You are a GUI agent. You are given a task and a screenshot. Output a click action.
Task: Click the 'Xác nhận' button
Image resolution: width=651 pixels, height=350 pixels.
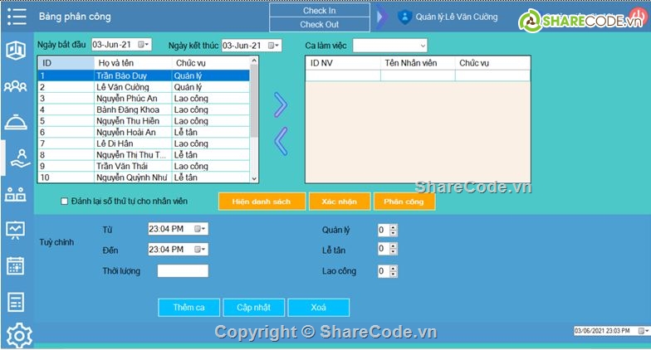point(339,202)
